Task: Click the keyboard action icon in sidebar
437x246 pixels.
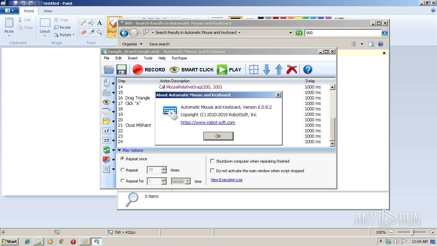Action: (x=107, y=93)
